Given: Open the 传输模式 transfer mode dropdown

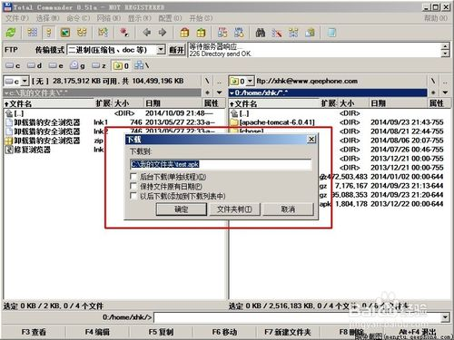Looking at the screenshot, I should coord(161,49).
